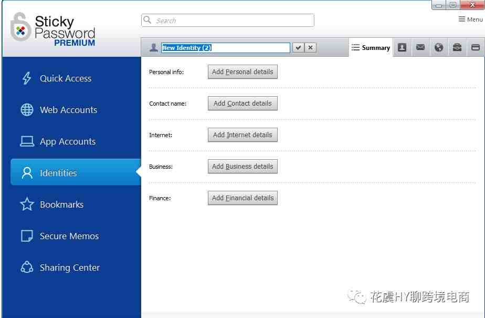Open Quick Access section

(66, 78)
